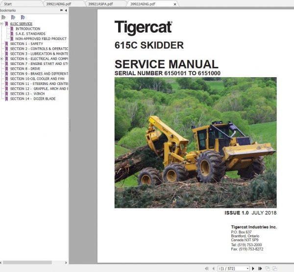Image resolution: width=294 pixels, height=272 pixels.
Task: Click the first bookmark toolbar icon
Action: [x=3, y=18]
